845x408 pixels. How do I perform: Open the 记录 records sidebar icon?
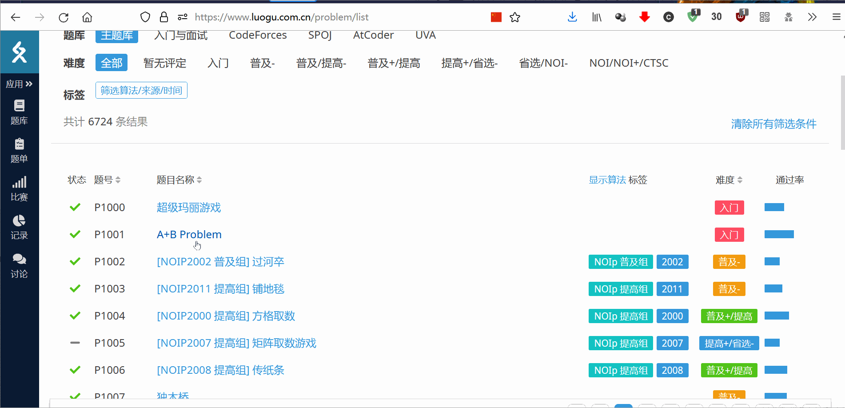(x=19, y=227)
